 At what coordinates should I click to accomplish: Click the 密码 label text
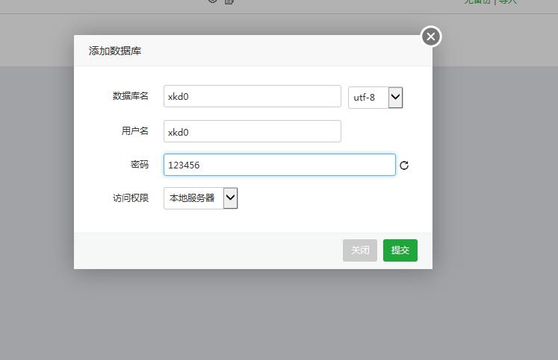[139, 165]
